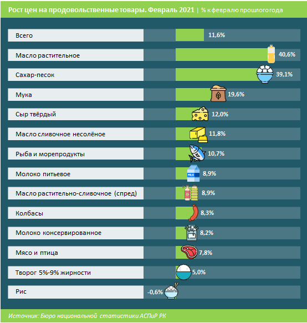Click the vegetable oil bottle icon
The image size is (307, 323).
click(x=271, y=54)
